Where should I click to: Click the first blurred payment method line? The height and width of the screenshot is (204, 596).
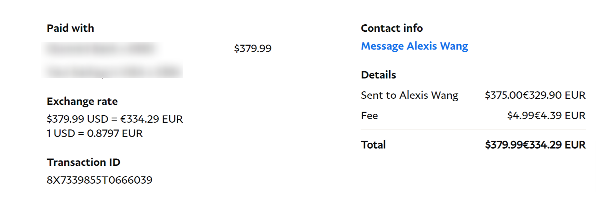point(100,49)
